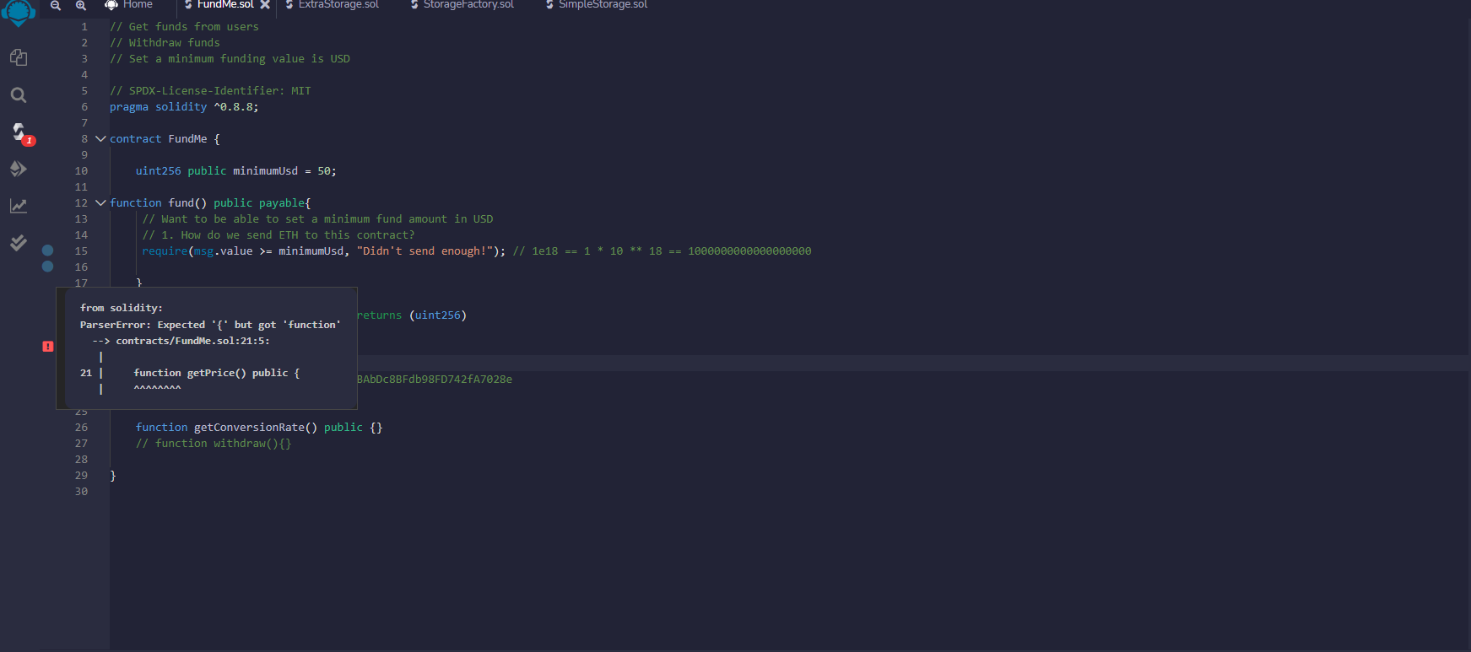Click 'pragma solidity' text on line 6
Image resolution: width=1471 pixels, height=652 pixels.
[158, 107]
